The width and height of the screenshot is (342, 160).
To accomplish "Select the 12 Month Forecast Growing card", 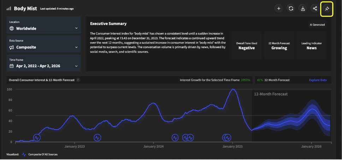I will [x=279, y=46].
